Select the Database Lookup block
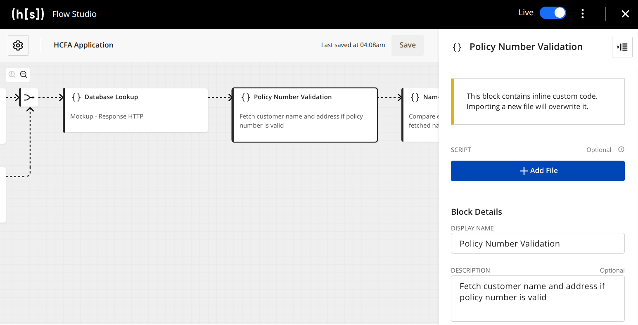 (135, 110)
